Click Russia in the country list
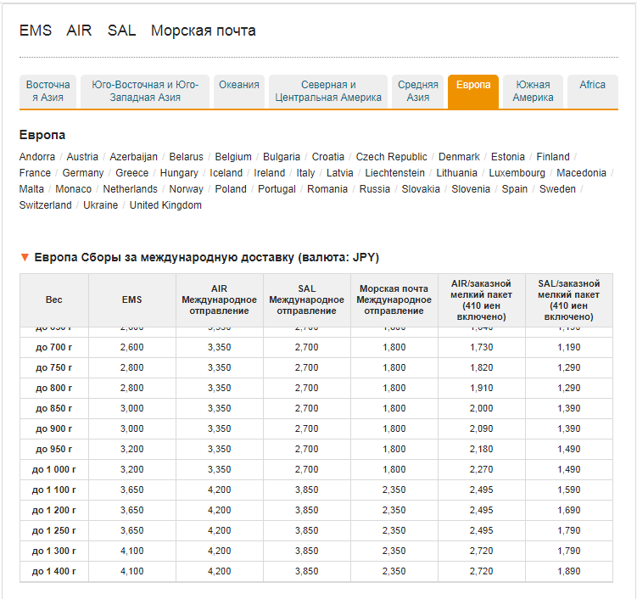 click(375, 189)
